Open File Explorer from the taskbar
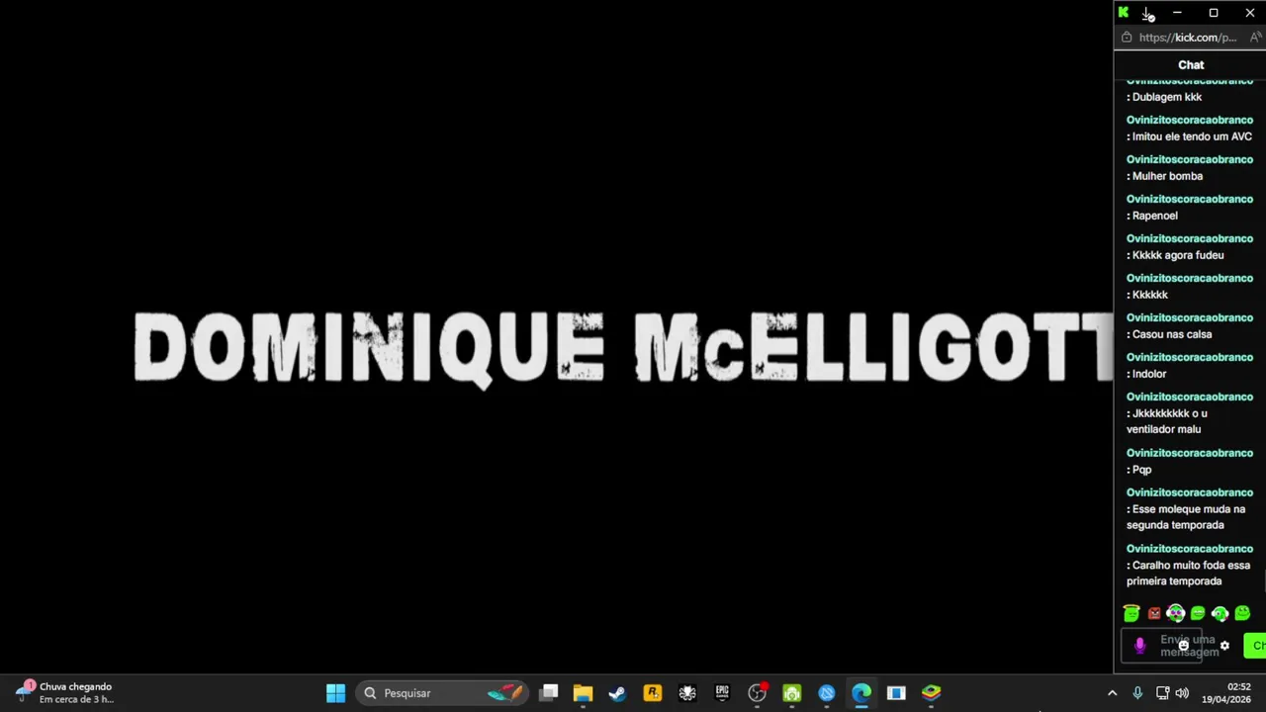 pos(583,693)
